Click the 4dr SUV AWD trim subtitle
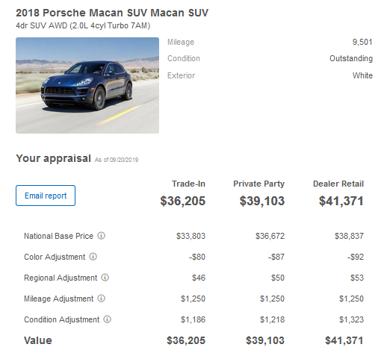The height and width of the screenshot is (356, 384). (83, 25)
